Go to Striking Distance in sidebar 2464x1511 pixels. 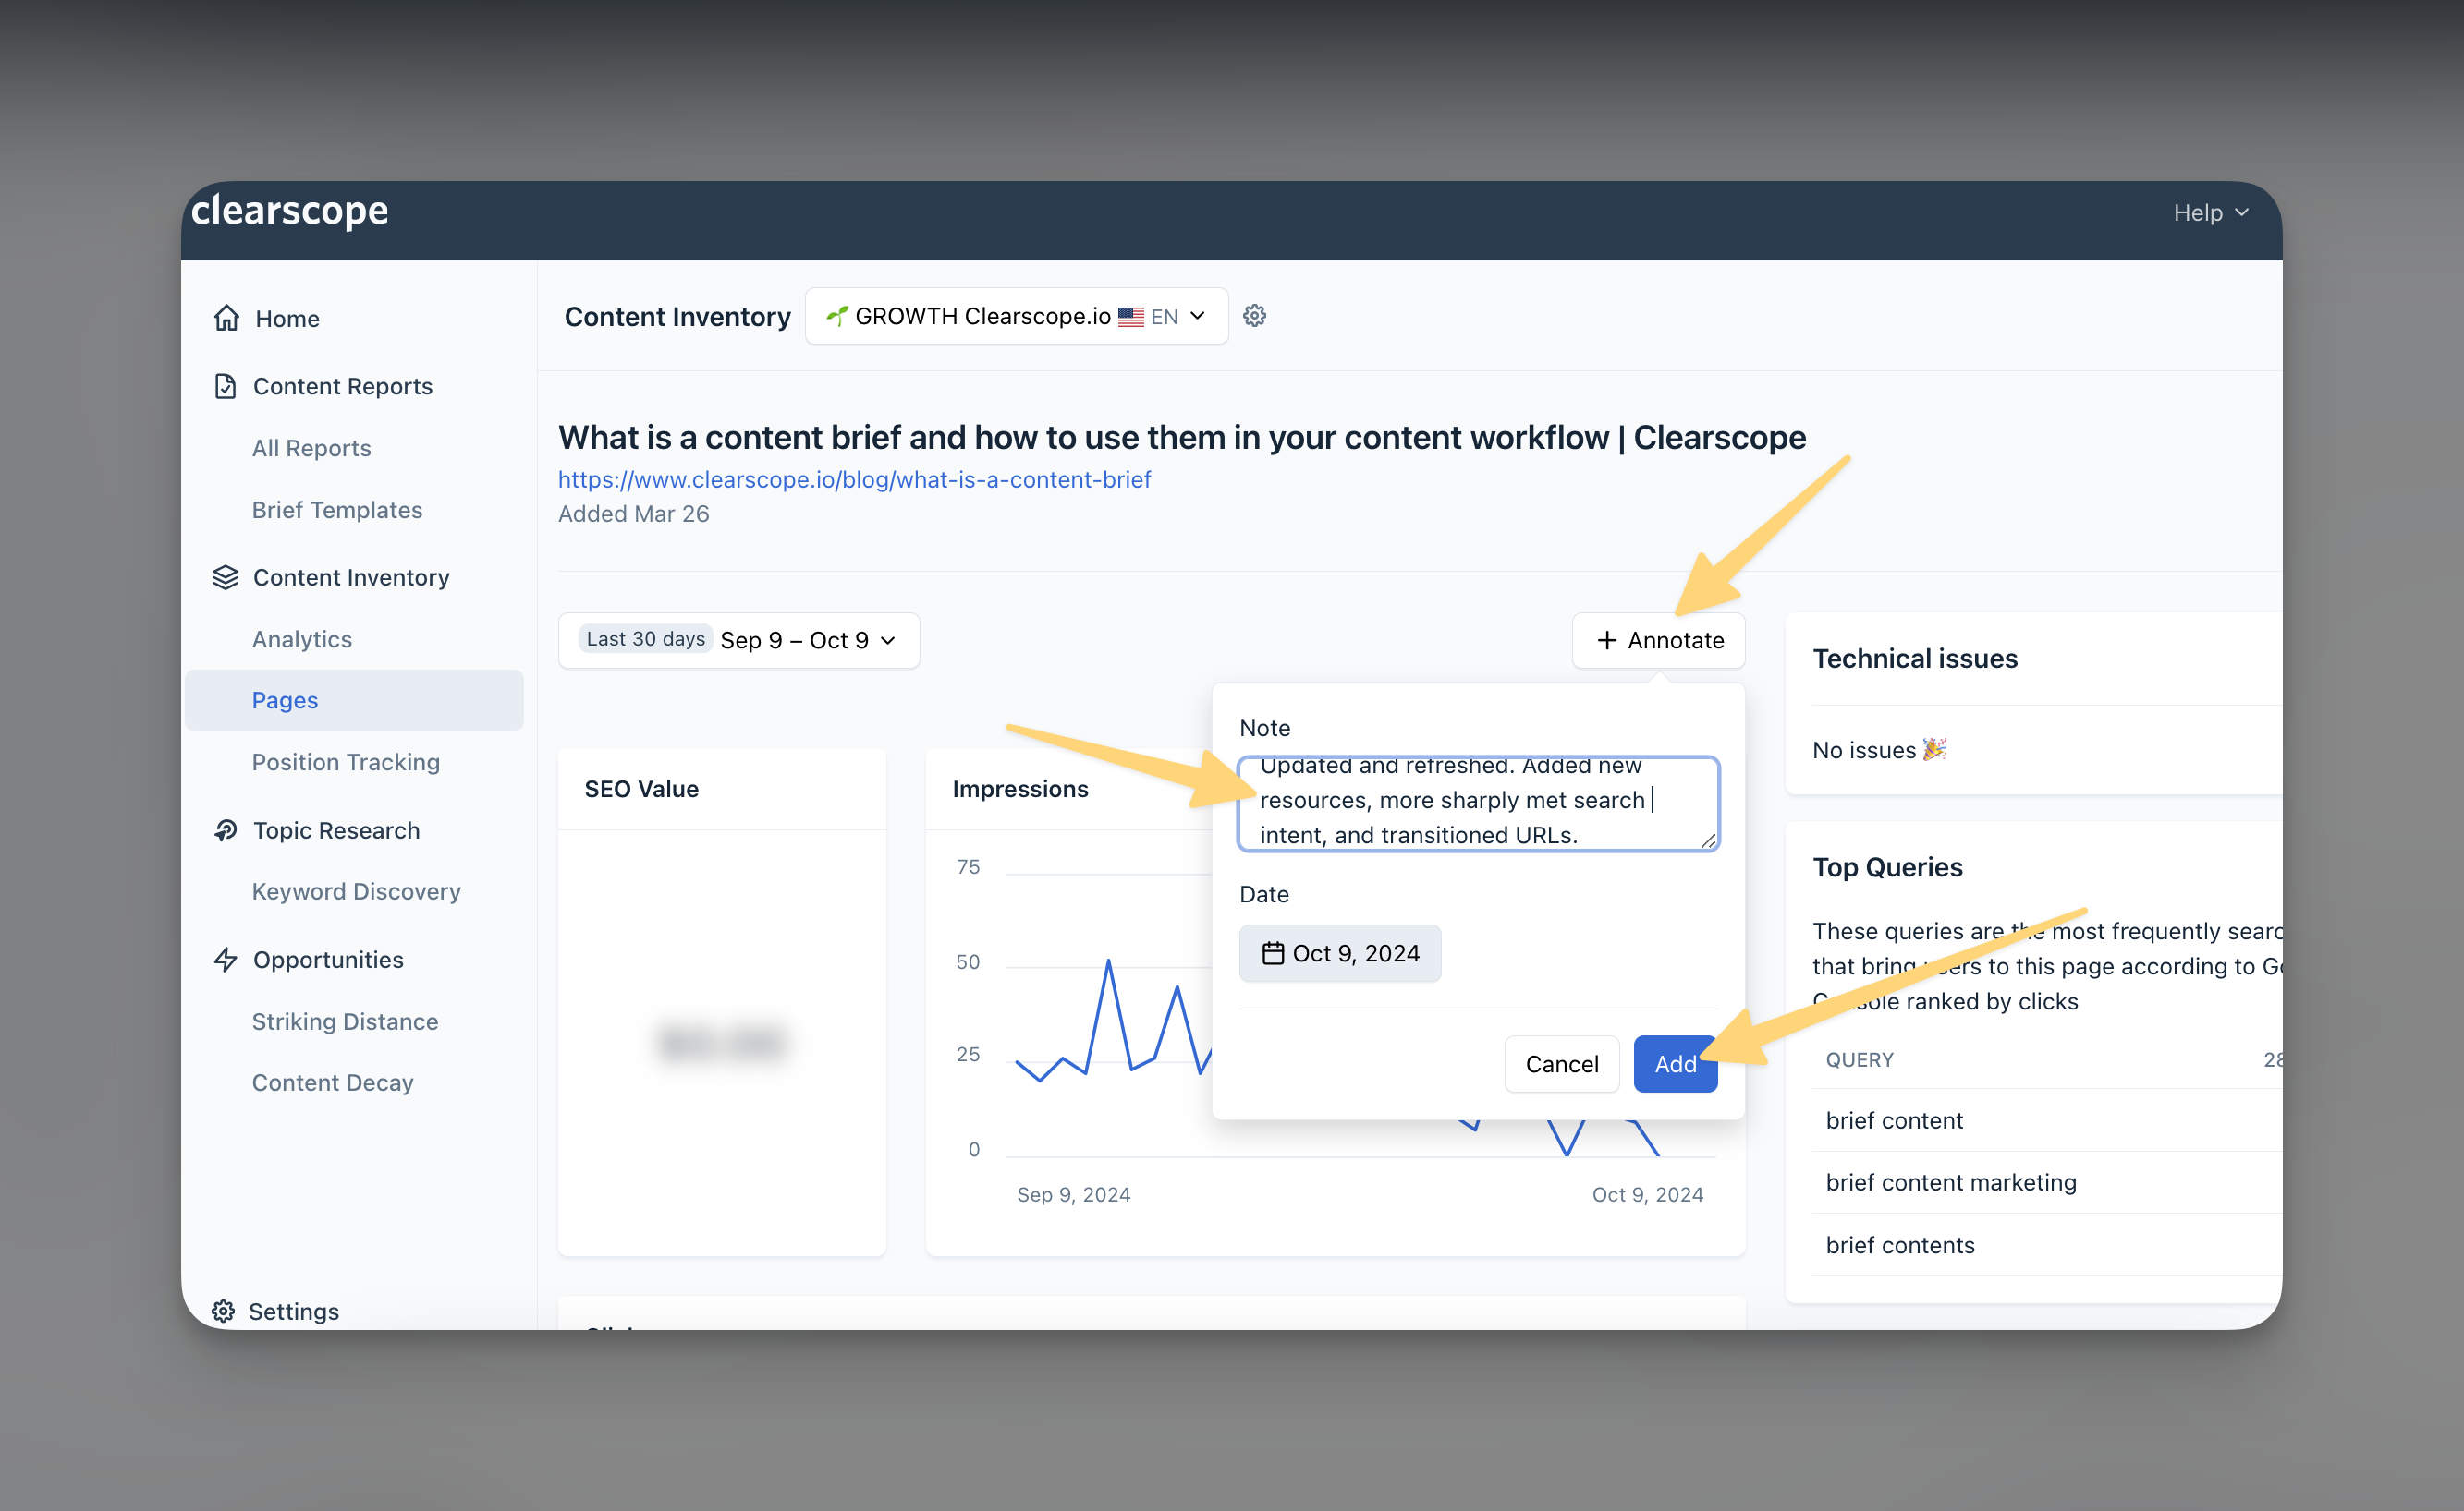344,1021
